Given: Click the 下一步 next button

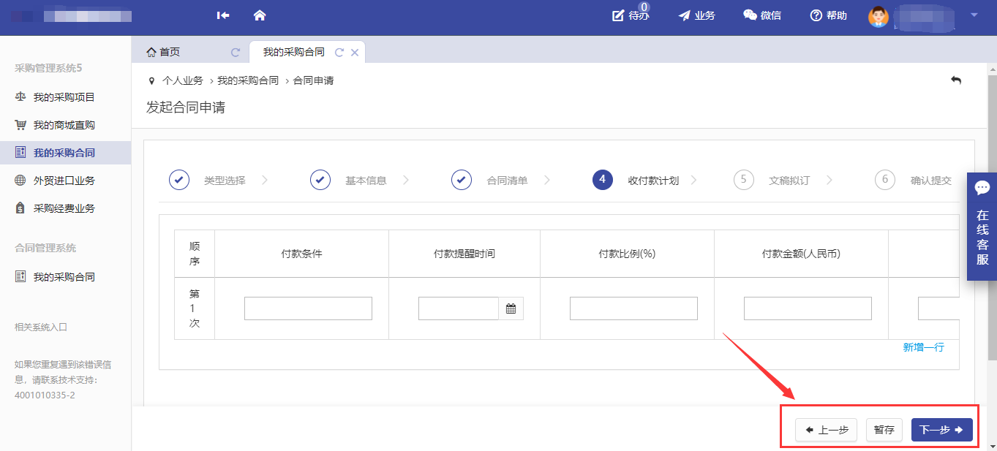Looking at the screenshot, I should click(x=941, y=430).
